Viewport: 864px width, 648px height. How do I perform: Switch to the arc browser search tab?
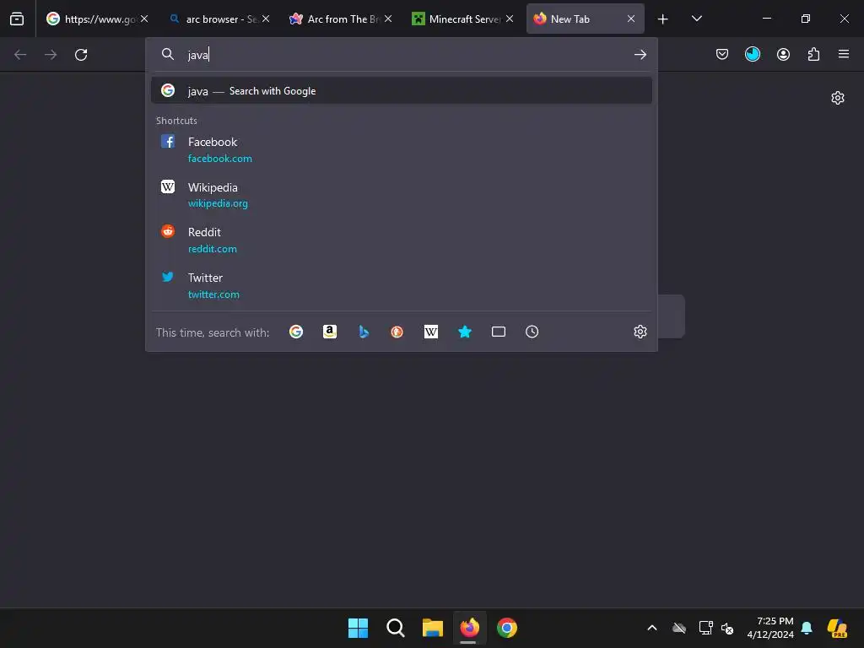(x=219, y=19)
